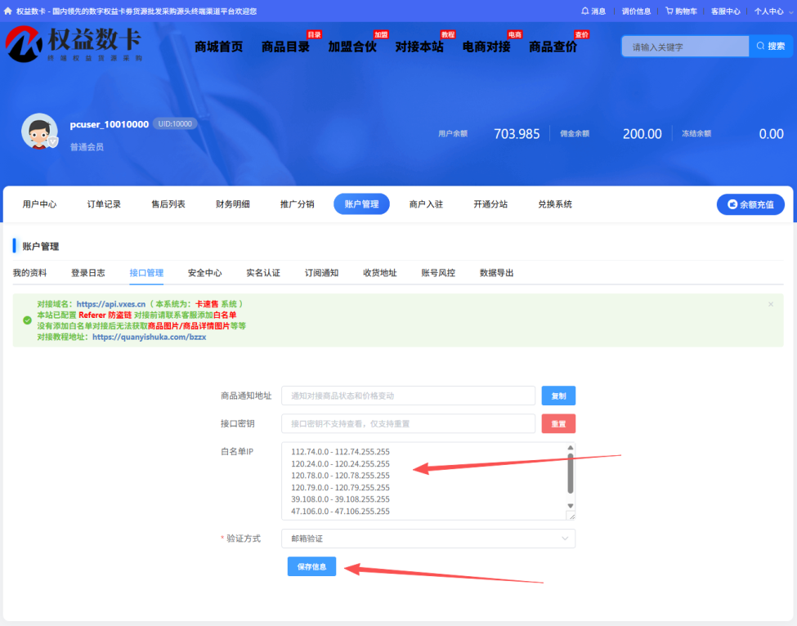Open the 电商对接 menu

[486, 47]
